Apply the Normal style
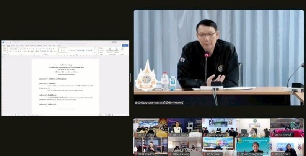 click(x=63, y=50)
